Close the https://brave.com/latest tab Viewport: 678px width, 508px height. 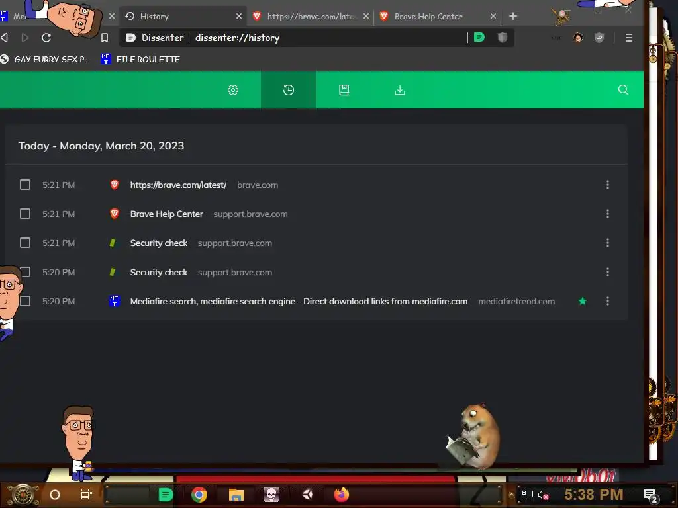365,16
